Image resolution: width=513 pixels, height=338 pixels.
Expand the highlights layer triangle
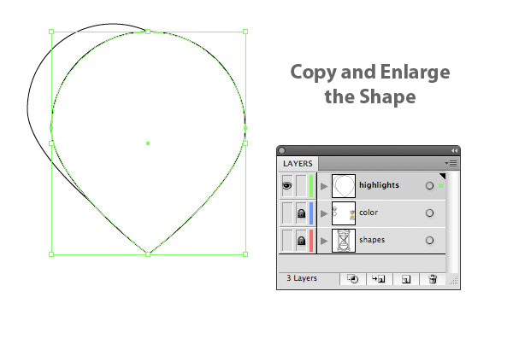pos(324,186)
